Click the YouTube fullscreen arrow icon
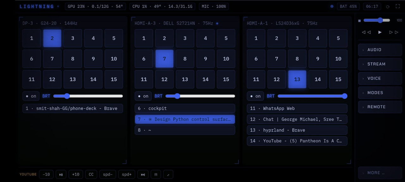Viewport: 405px width, 182px height. coord(168,174)
